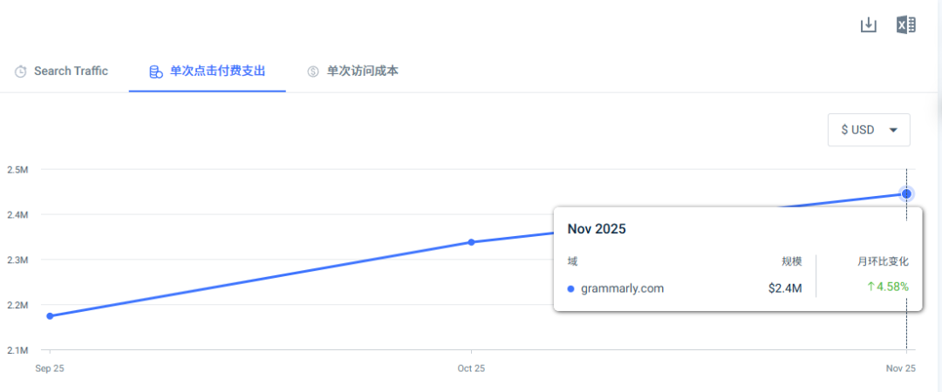Click the $2.4M value in tooltip

pos(785,288)
